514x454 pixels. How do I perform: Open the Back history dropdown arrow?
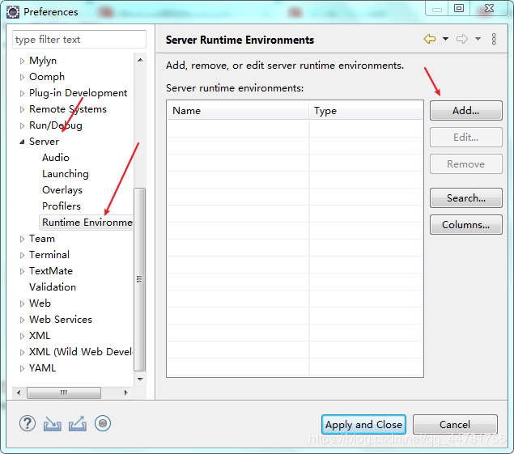[x=445, y=39]
